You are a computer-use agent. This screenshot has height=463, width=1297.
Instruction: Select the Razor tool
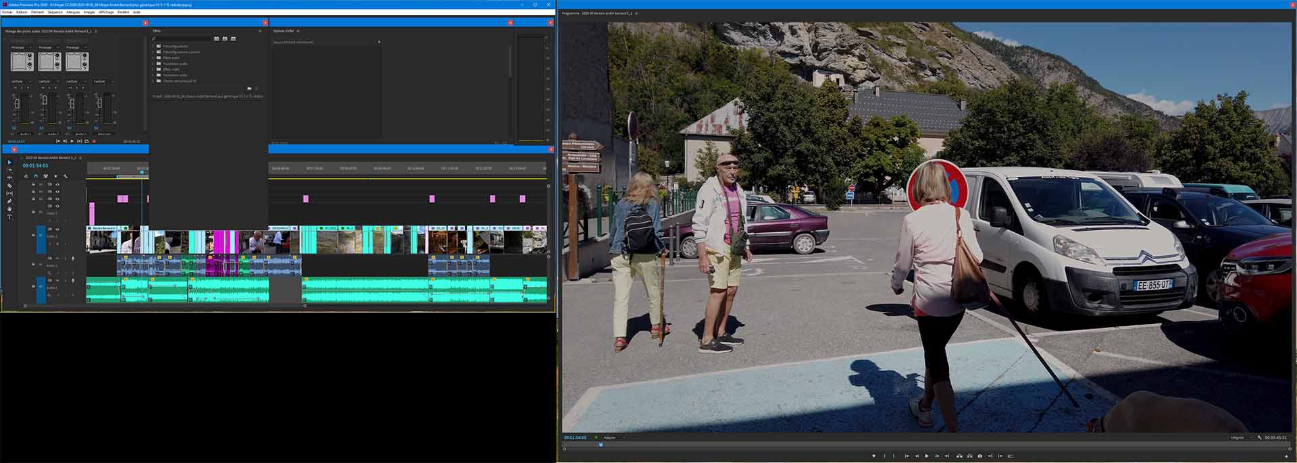click(x=9, y=186)
